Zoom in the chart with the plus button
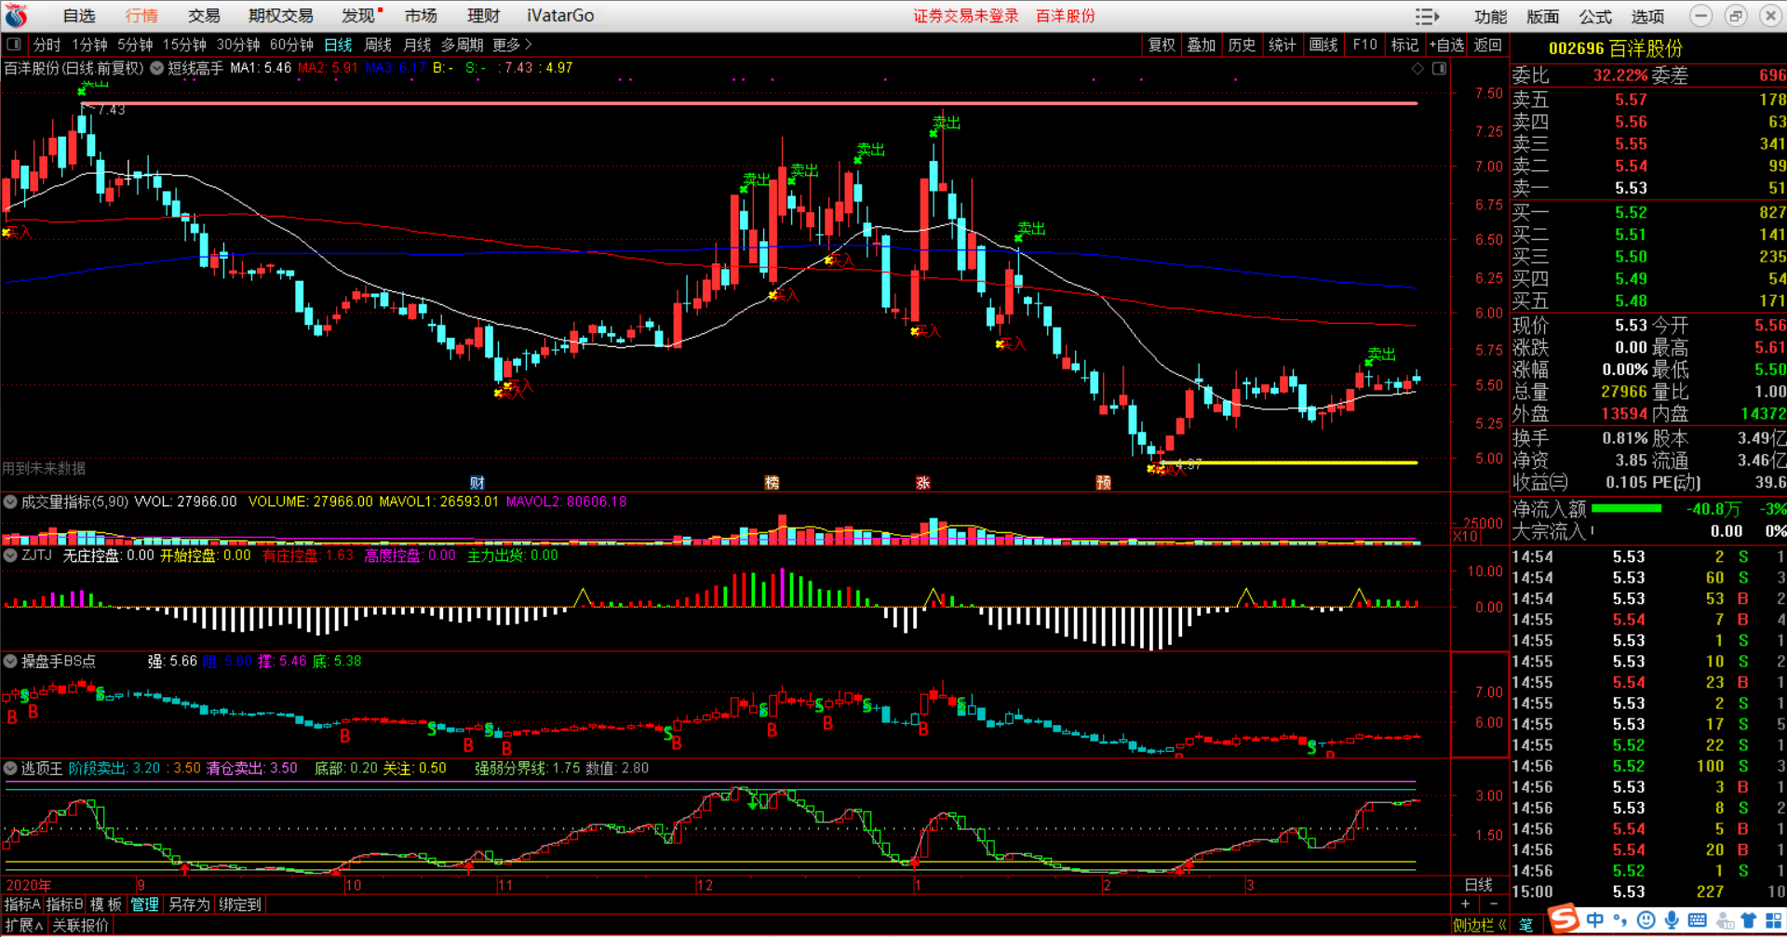The height and width of the screenshot is (937, 1787). point(1465,904)
